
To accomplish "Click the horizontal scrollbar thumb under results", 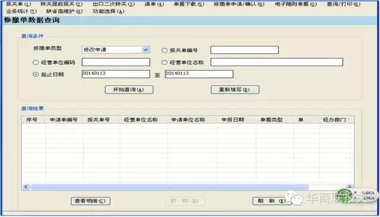I will click(x=169, y=187).
